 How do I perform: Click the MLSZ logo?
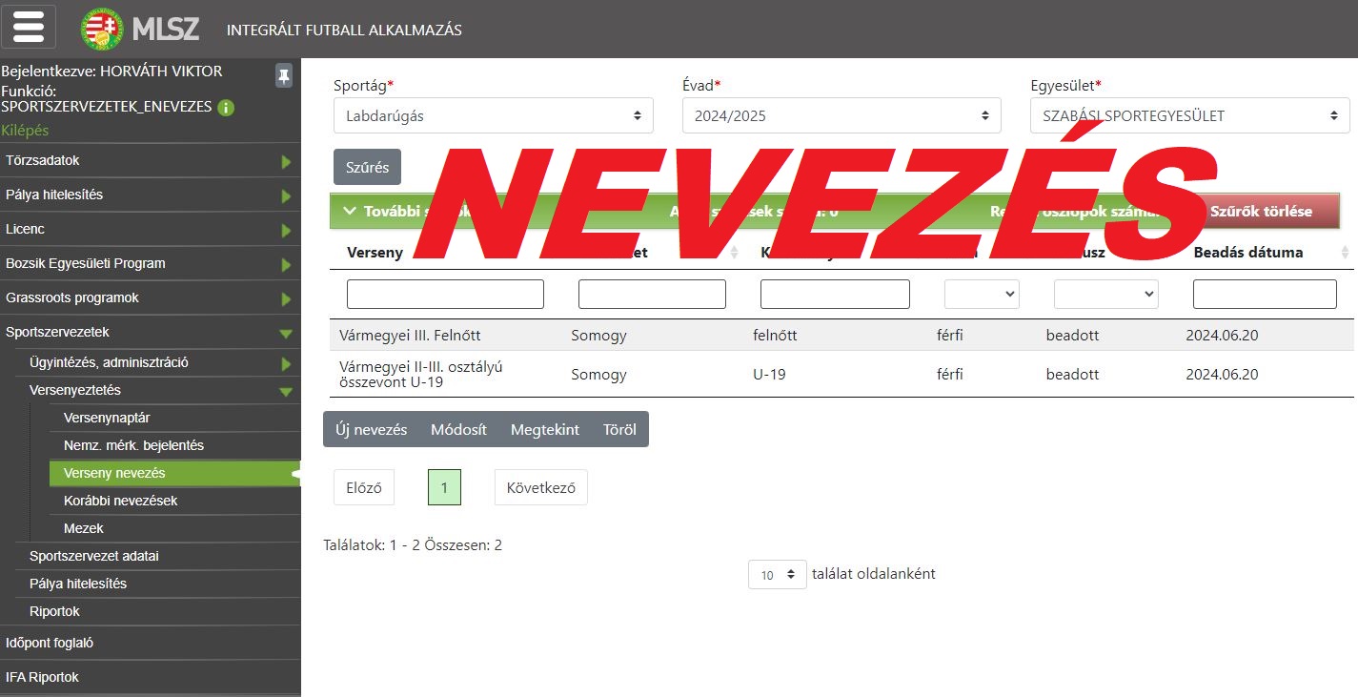141,29
